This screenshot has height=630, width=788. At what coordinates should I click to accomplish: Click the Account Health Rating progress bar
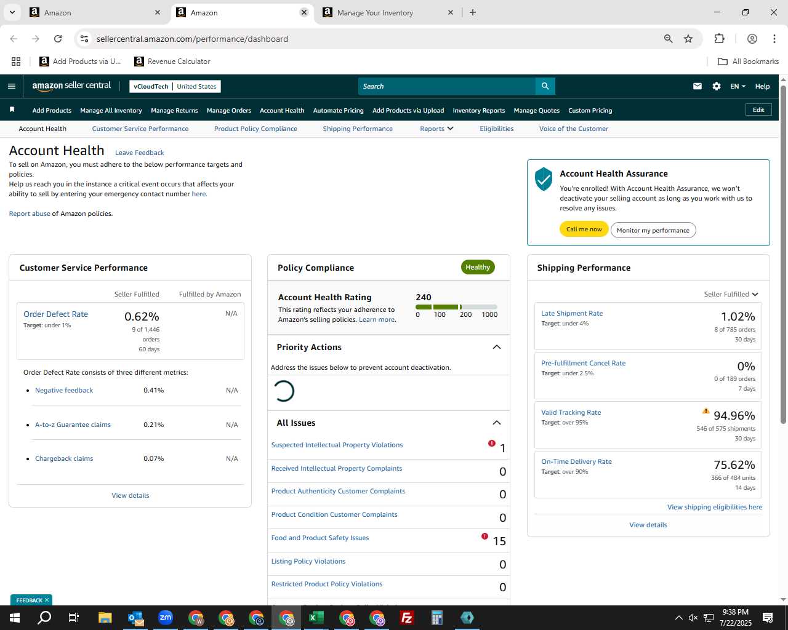pyautogui.click(x=456, y=306)
